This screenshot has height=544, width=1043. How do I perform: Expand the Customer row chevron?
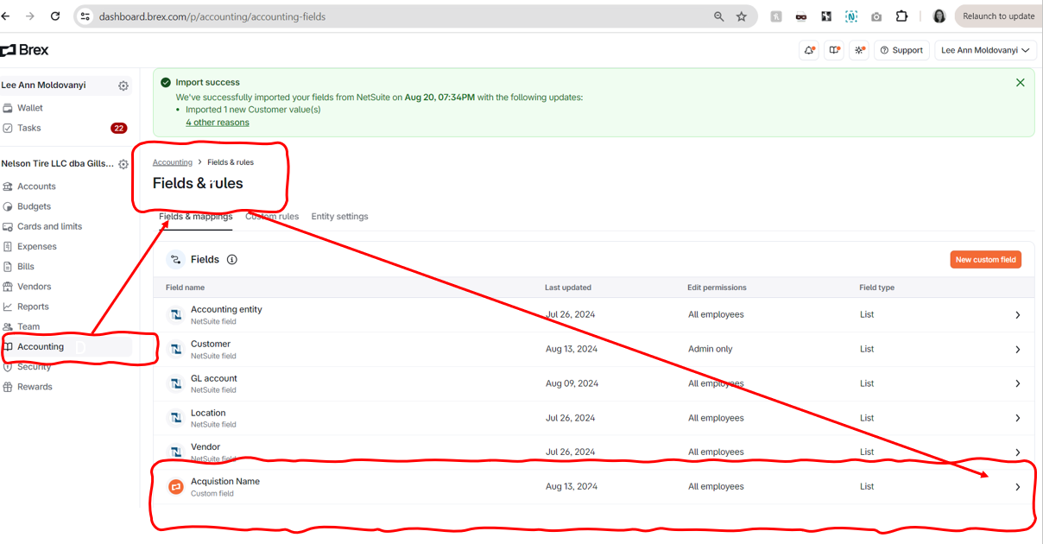1018,350
